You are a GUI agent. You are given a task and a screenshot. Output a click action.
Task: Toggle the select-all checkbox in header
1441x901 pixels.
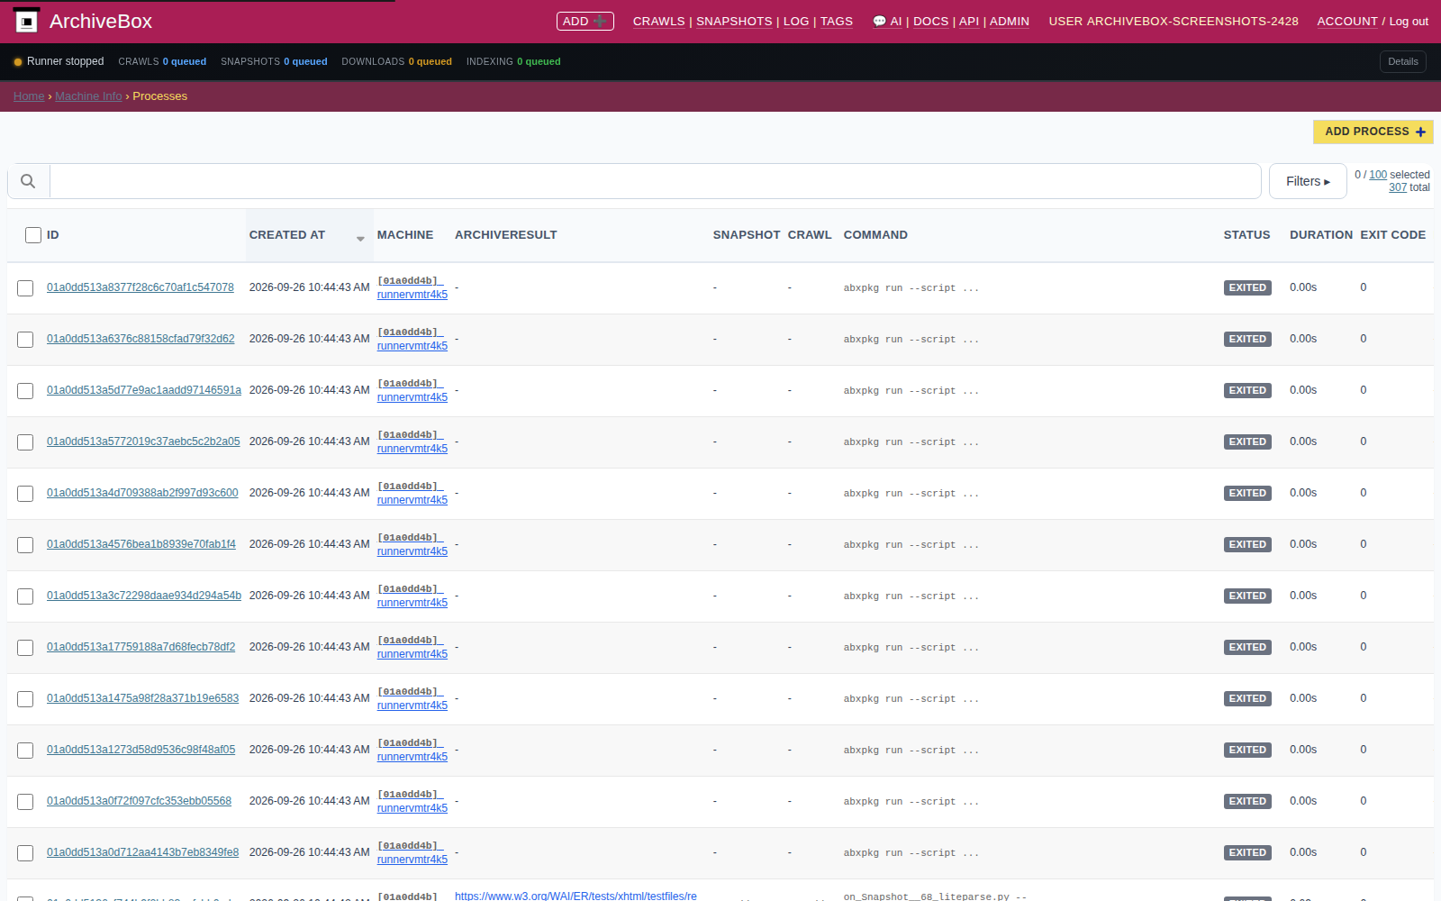(33, 235)
